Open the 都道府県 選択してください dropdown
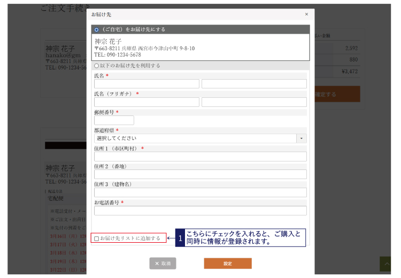Image resolution: width=401 pixels, height=278 pixels. click(x=195, y=138)
